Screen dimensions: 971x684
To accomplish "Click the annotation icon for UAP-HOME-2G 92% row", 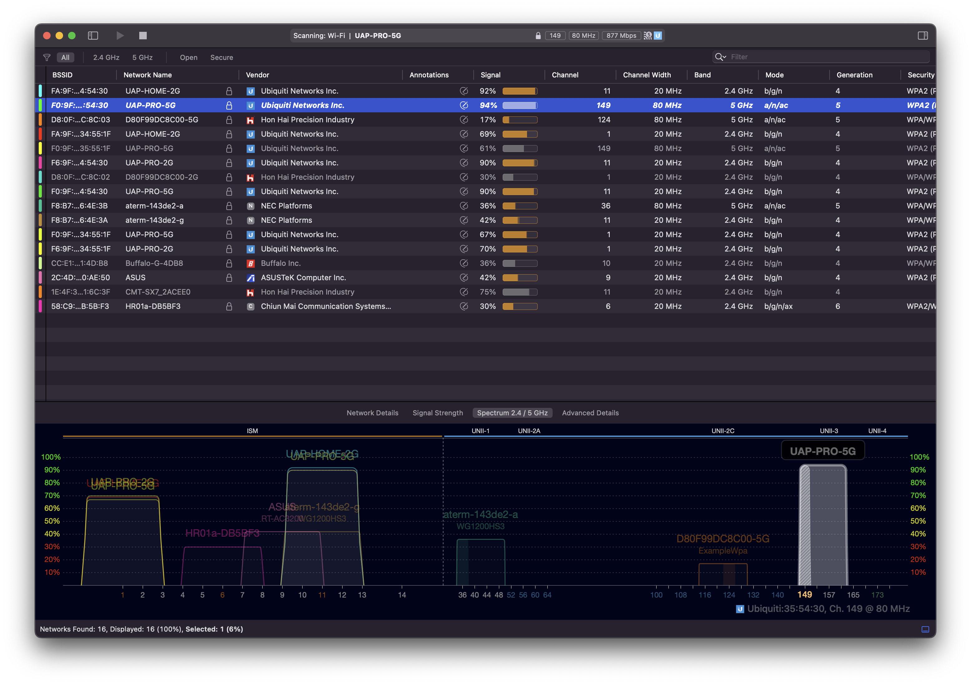I will point(464,91).
